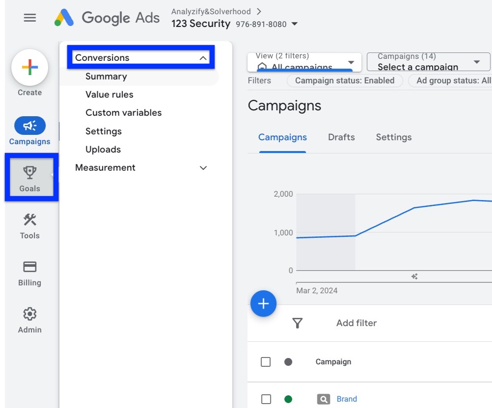The width and height of the screenshot is (492, 408).
Task: Open the Select a campaign dropdown
Action: pyautogui.click(x=428, y=62)
